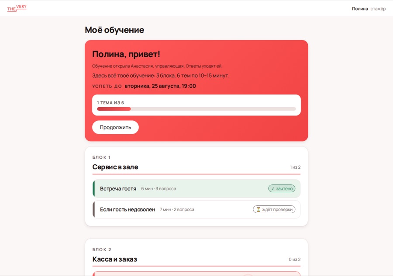Click the Продолжить button
The height and width of the screenshot is (276, 393).
click(x=115, y=127)
